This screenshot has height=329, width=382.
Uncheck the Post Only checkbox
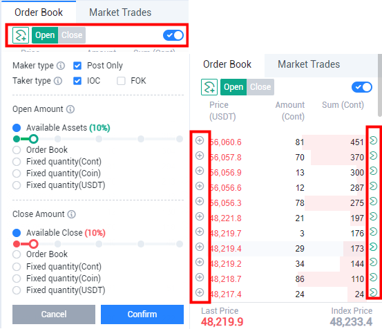(x=77, y=66)
